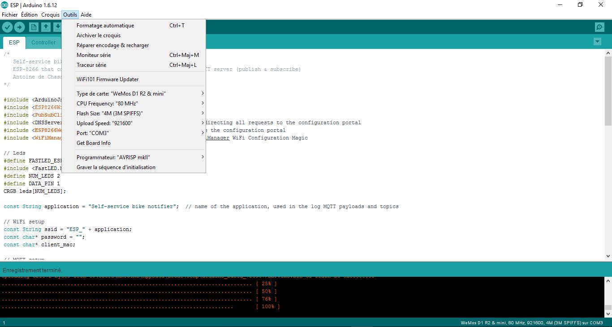Expand the Port COM3 submenu
612x327 pixels.
[134, 133]
